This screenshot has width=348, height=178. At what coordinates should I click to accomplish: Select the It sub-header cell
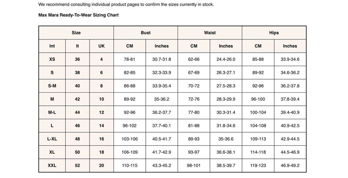(78, 46)
